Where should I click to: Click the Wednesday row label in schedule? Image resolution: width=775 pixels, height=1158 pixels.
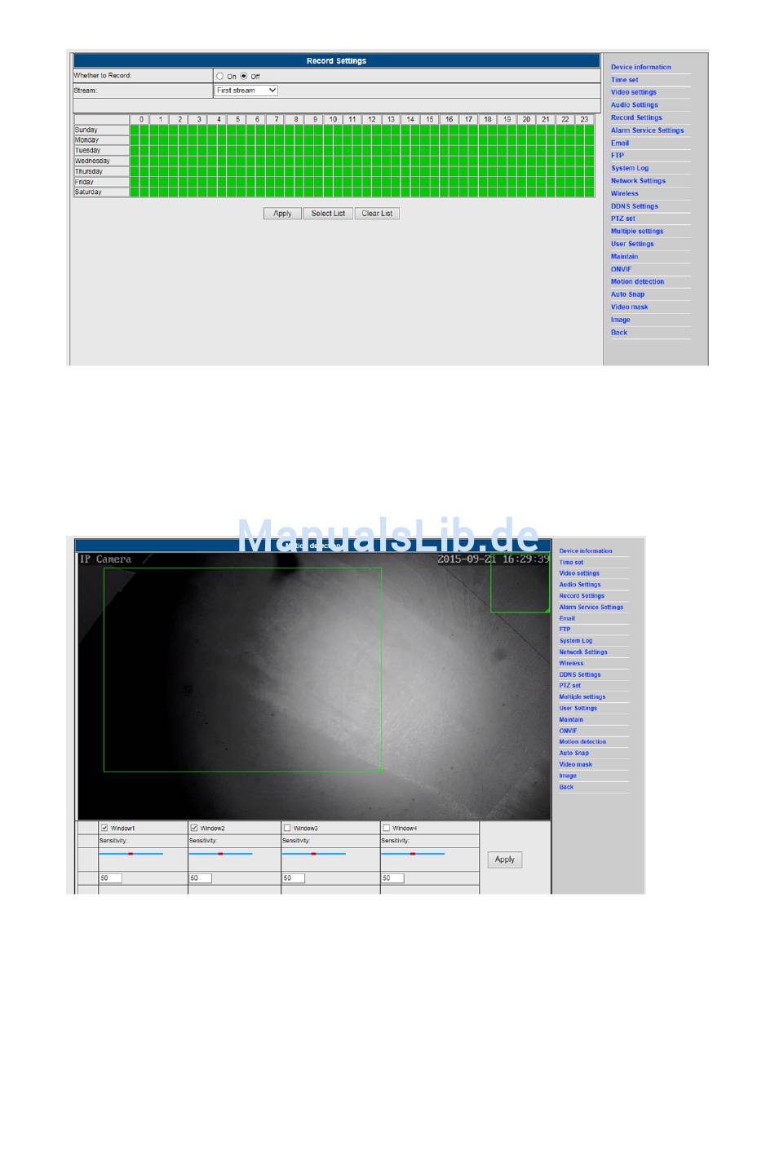[101, 161]
